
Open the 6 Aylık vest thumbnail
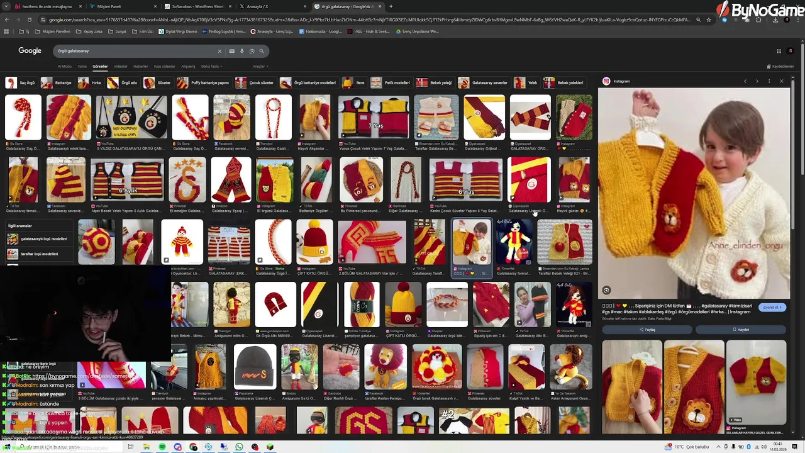pyautogui.click(x=127, y=179)
